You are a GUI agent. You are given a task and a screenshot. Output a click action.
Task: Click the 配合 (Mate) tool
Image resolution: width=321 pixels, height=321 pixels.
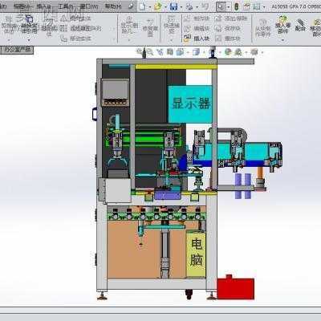[x=300, y=25]
